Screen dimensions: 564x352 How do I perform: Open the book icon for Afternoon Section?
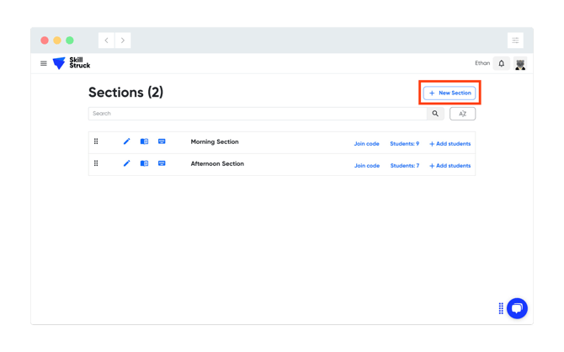[x=144, y=163]
